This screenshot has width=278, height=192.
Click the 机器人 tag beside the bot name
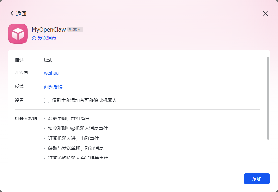coord(75,29)
